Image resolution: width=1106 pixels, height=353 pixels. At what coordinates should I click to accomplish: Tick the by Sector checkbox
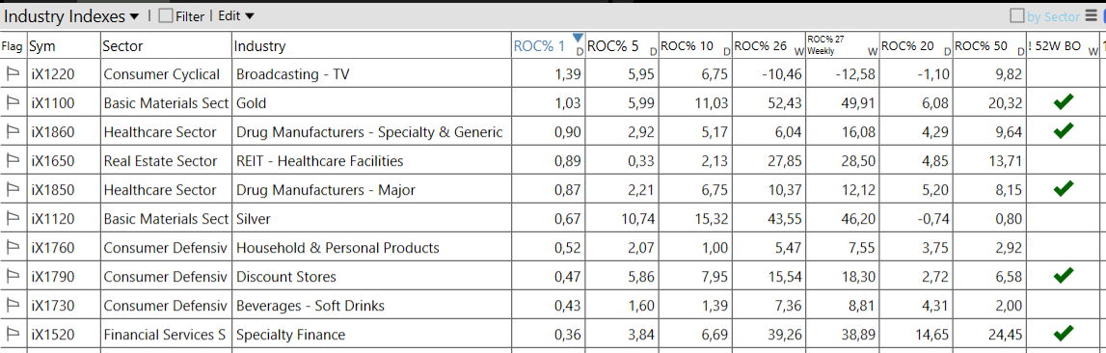click(x=1017, y=15)
